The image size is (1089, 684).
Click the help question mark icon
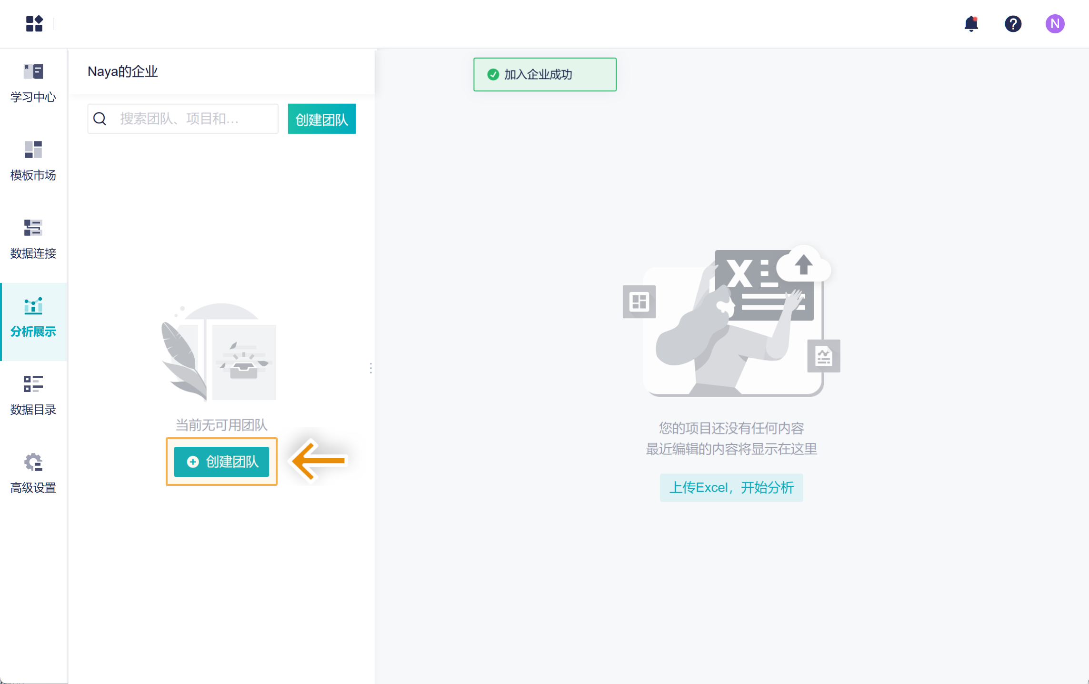pos(1012,23)
